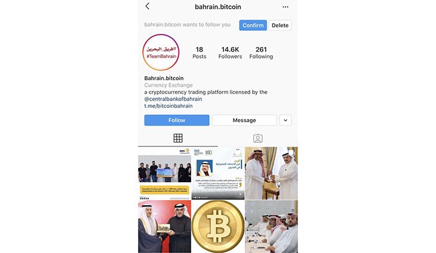The height and width of the screenshot is (253, 436).
Task: Switch to the grid posts tab
Action: click(x=178, y=138)
